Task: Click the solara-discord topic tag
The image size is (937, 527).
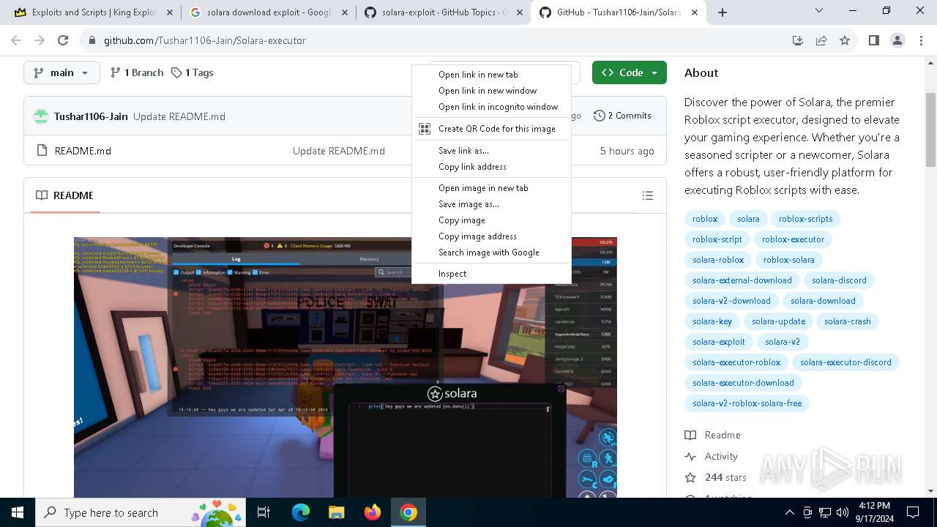Action: [x=839, y=280]
